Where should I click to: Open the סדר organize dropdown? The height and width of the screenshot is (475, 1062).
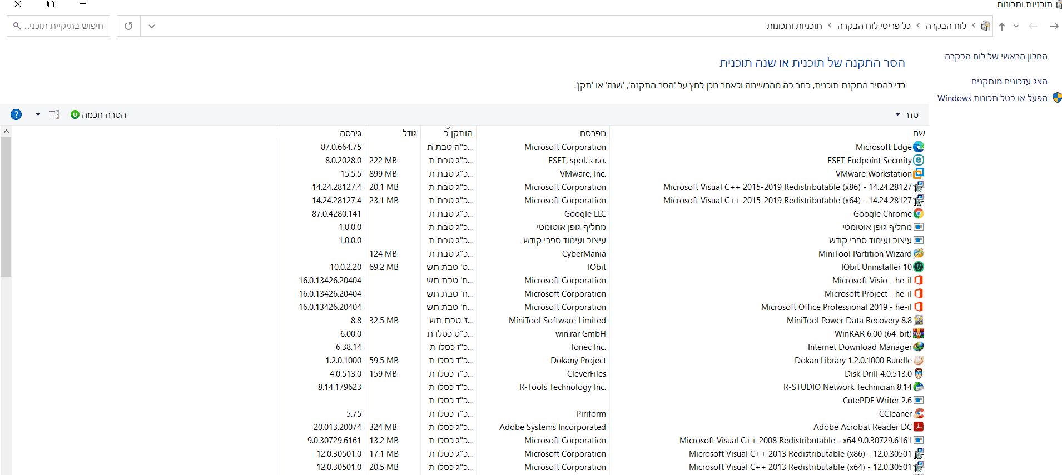pos(907,114)
